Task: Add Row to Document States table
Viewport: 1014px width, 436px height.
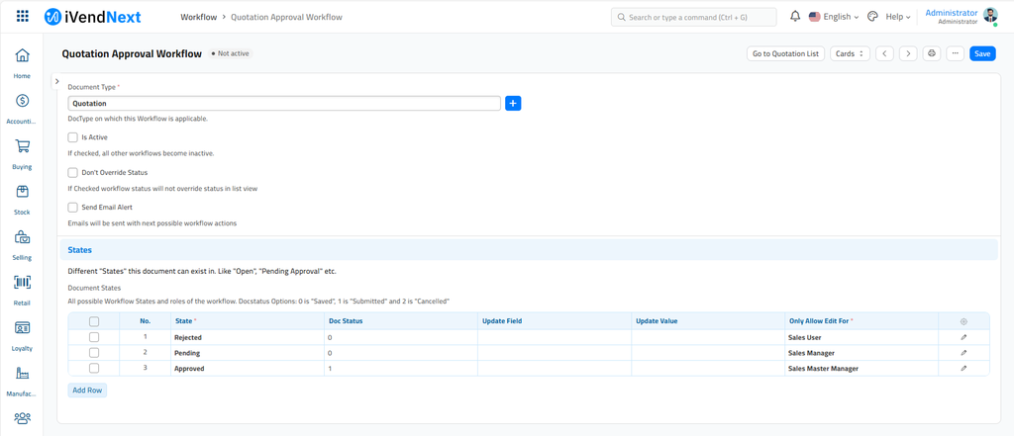Action: (87, 391)
